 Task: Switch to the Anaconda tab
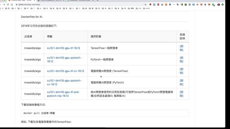[80, 1]
